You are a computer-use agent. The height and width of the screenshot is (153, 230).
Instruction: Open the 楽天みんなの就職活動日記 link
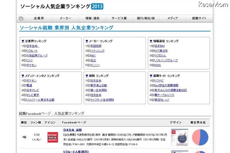tap(171, 90)
